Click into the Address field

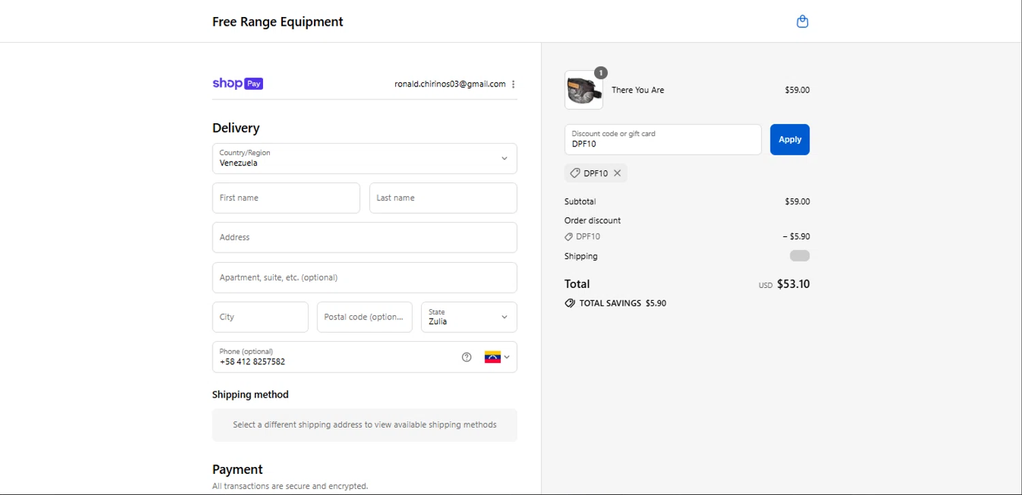coord(365,238)
